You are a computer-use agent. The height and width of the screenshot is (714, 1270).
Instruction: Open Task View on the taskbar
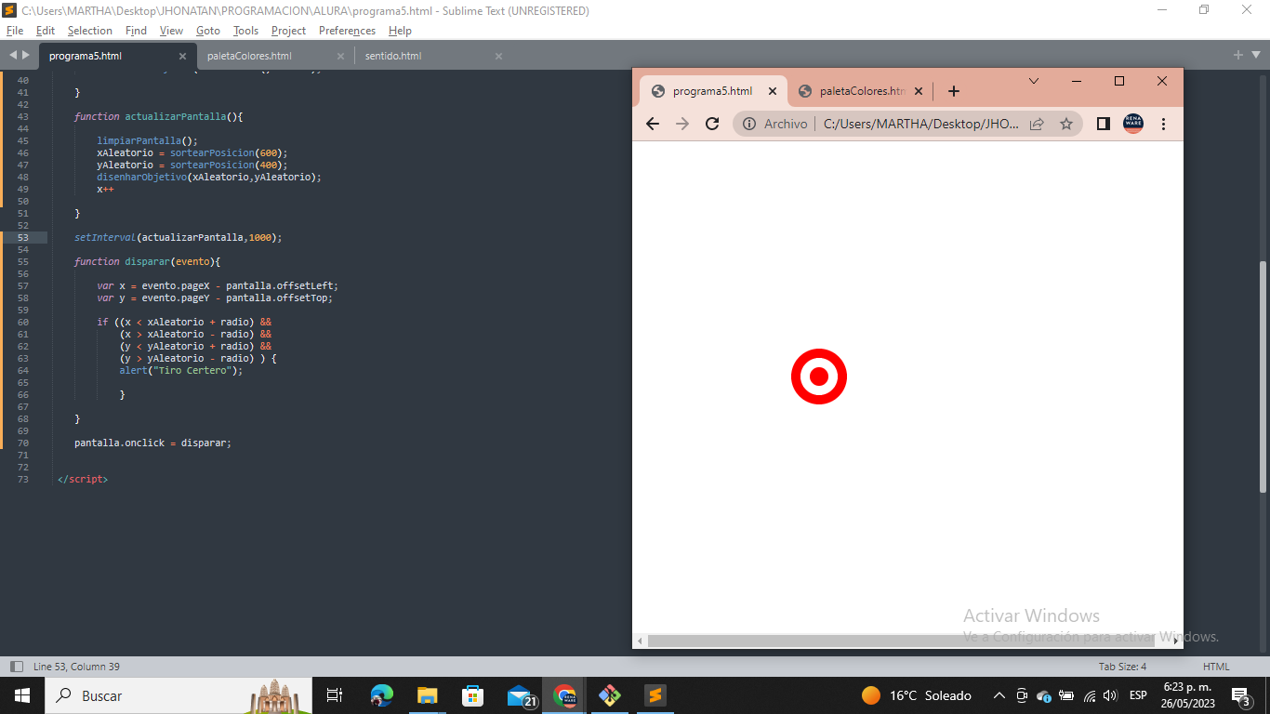335,695
